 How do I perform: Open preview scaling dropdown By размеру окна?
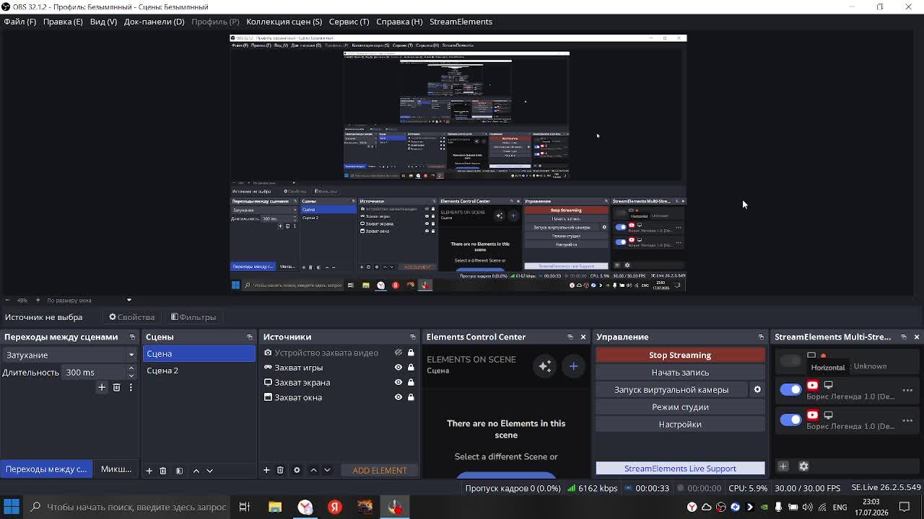click(88, 300)
